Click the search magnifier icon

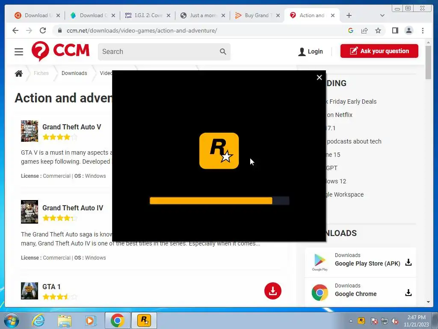(x=223, y=51)
